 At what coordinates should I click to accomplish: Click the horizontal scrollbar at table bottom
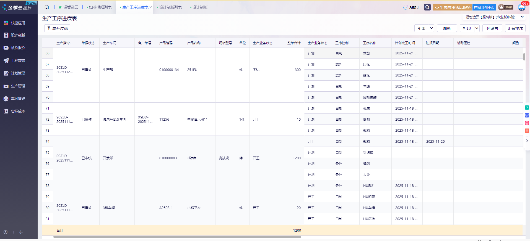177,237
